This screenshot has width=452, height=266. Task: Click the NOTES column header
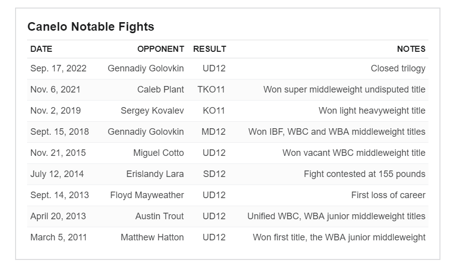411,49
